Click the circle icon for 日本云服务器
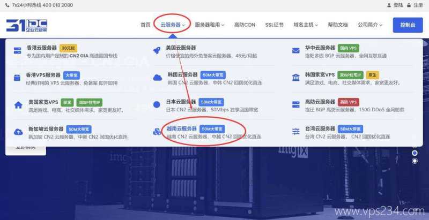This screenshot has width=429, height=220. pyautogui.click(x=157, y=104)
